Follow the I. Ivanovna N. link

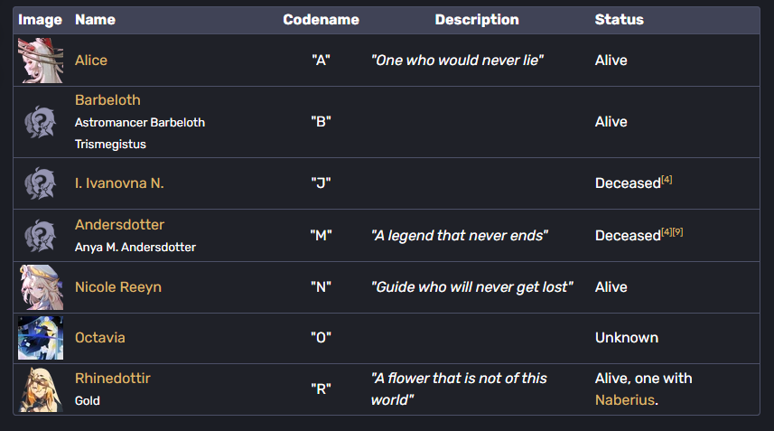click(x=119, y=183)
